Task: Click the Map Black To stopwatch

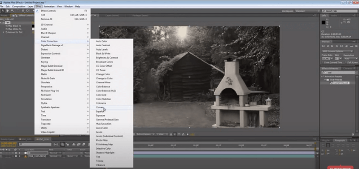Action: pos(6,26)
